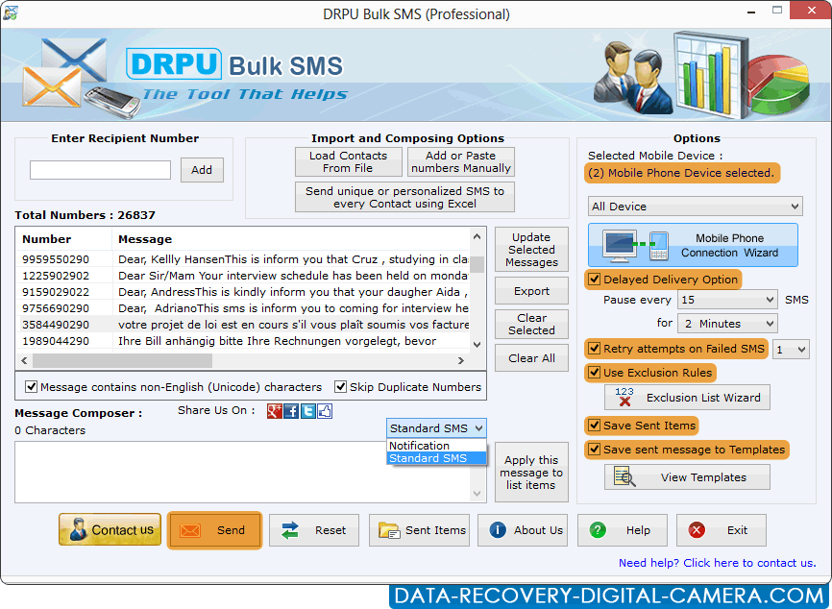This screenshot has width=832, height=609.
Task: Minimize the DRPU Bulk SMS window
Action: point(750,12)
